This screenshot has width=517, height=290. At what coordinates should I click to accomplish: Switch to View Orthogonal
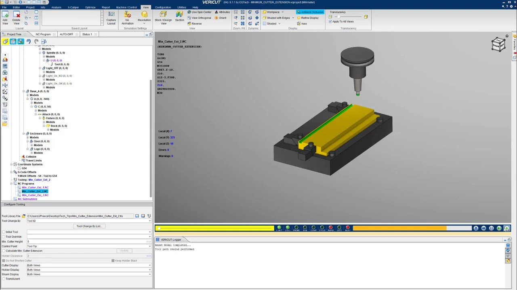(x=199, y=18)
